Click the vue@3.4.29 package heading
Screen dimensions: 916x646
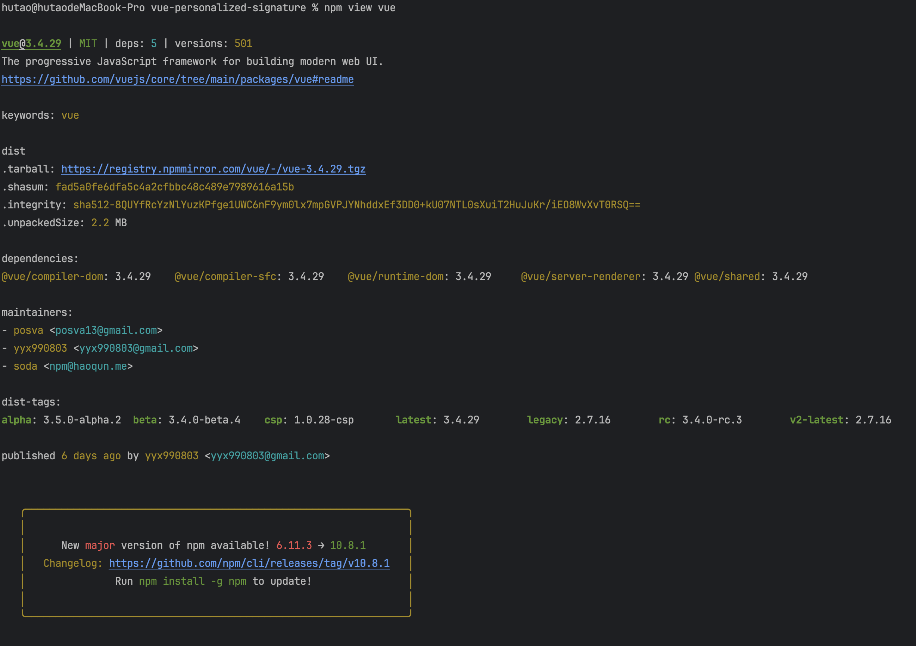pos(31,43)
